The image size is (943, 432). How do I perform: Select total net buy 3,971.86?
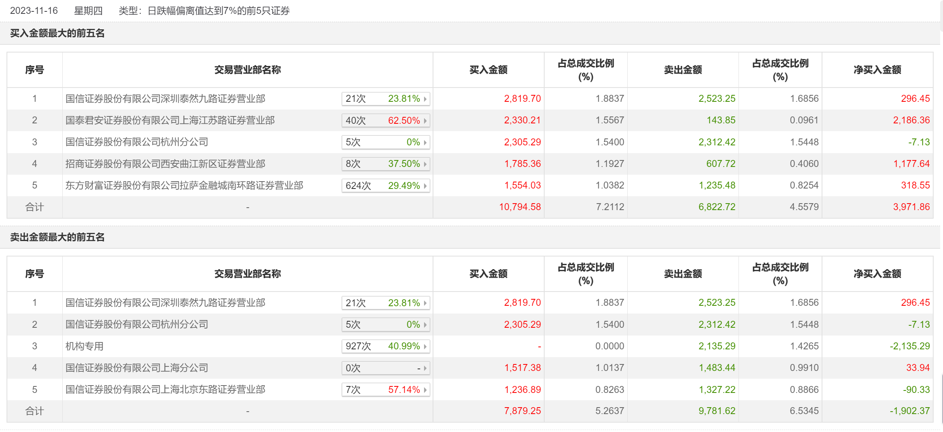(911, 207)
